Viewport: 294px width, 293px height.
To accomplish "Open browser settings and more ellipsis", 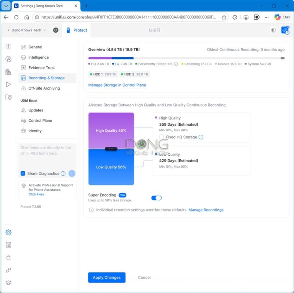I will tap(266, 17).
